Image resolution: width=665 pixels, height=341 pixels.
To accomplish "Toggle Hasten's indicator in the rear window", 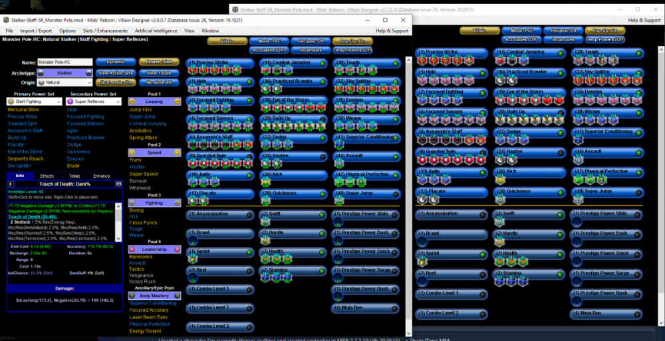I will [x=561, y=153].
